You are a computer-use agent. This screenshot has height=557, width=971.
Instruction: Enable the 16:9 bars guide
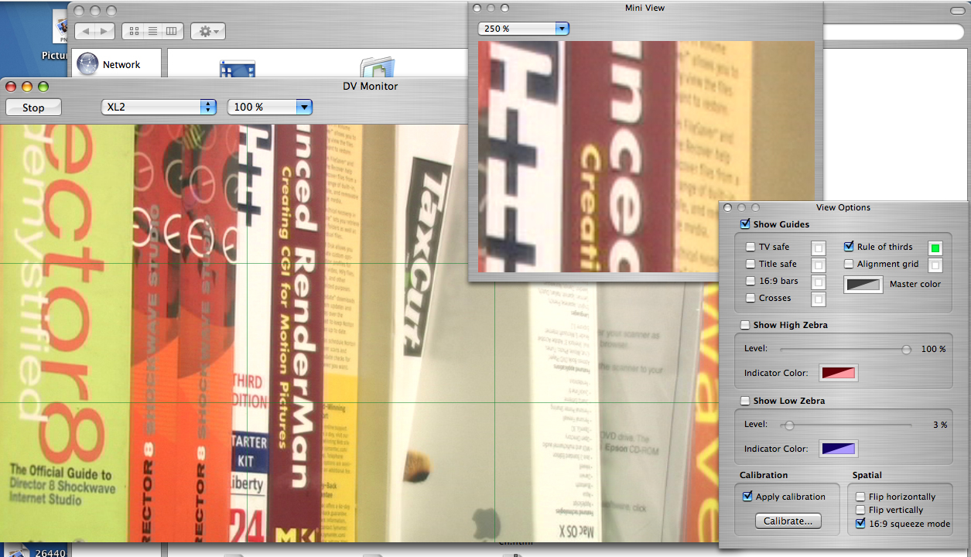click(750, 282)
